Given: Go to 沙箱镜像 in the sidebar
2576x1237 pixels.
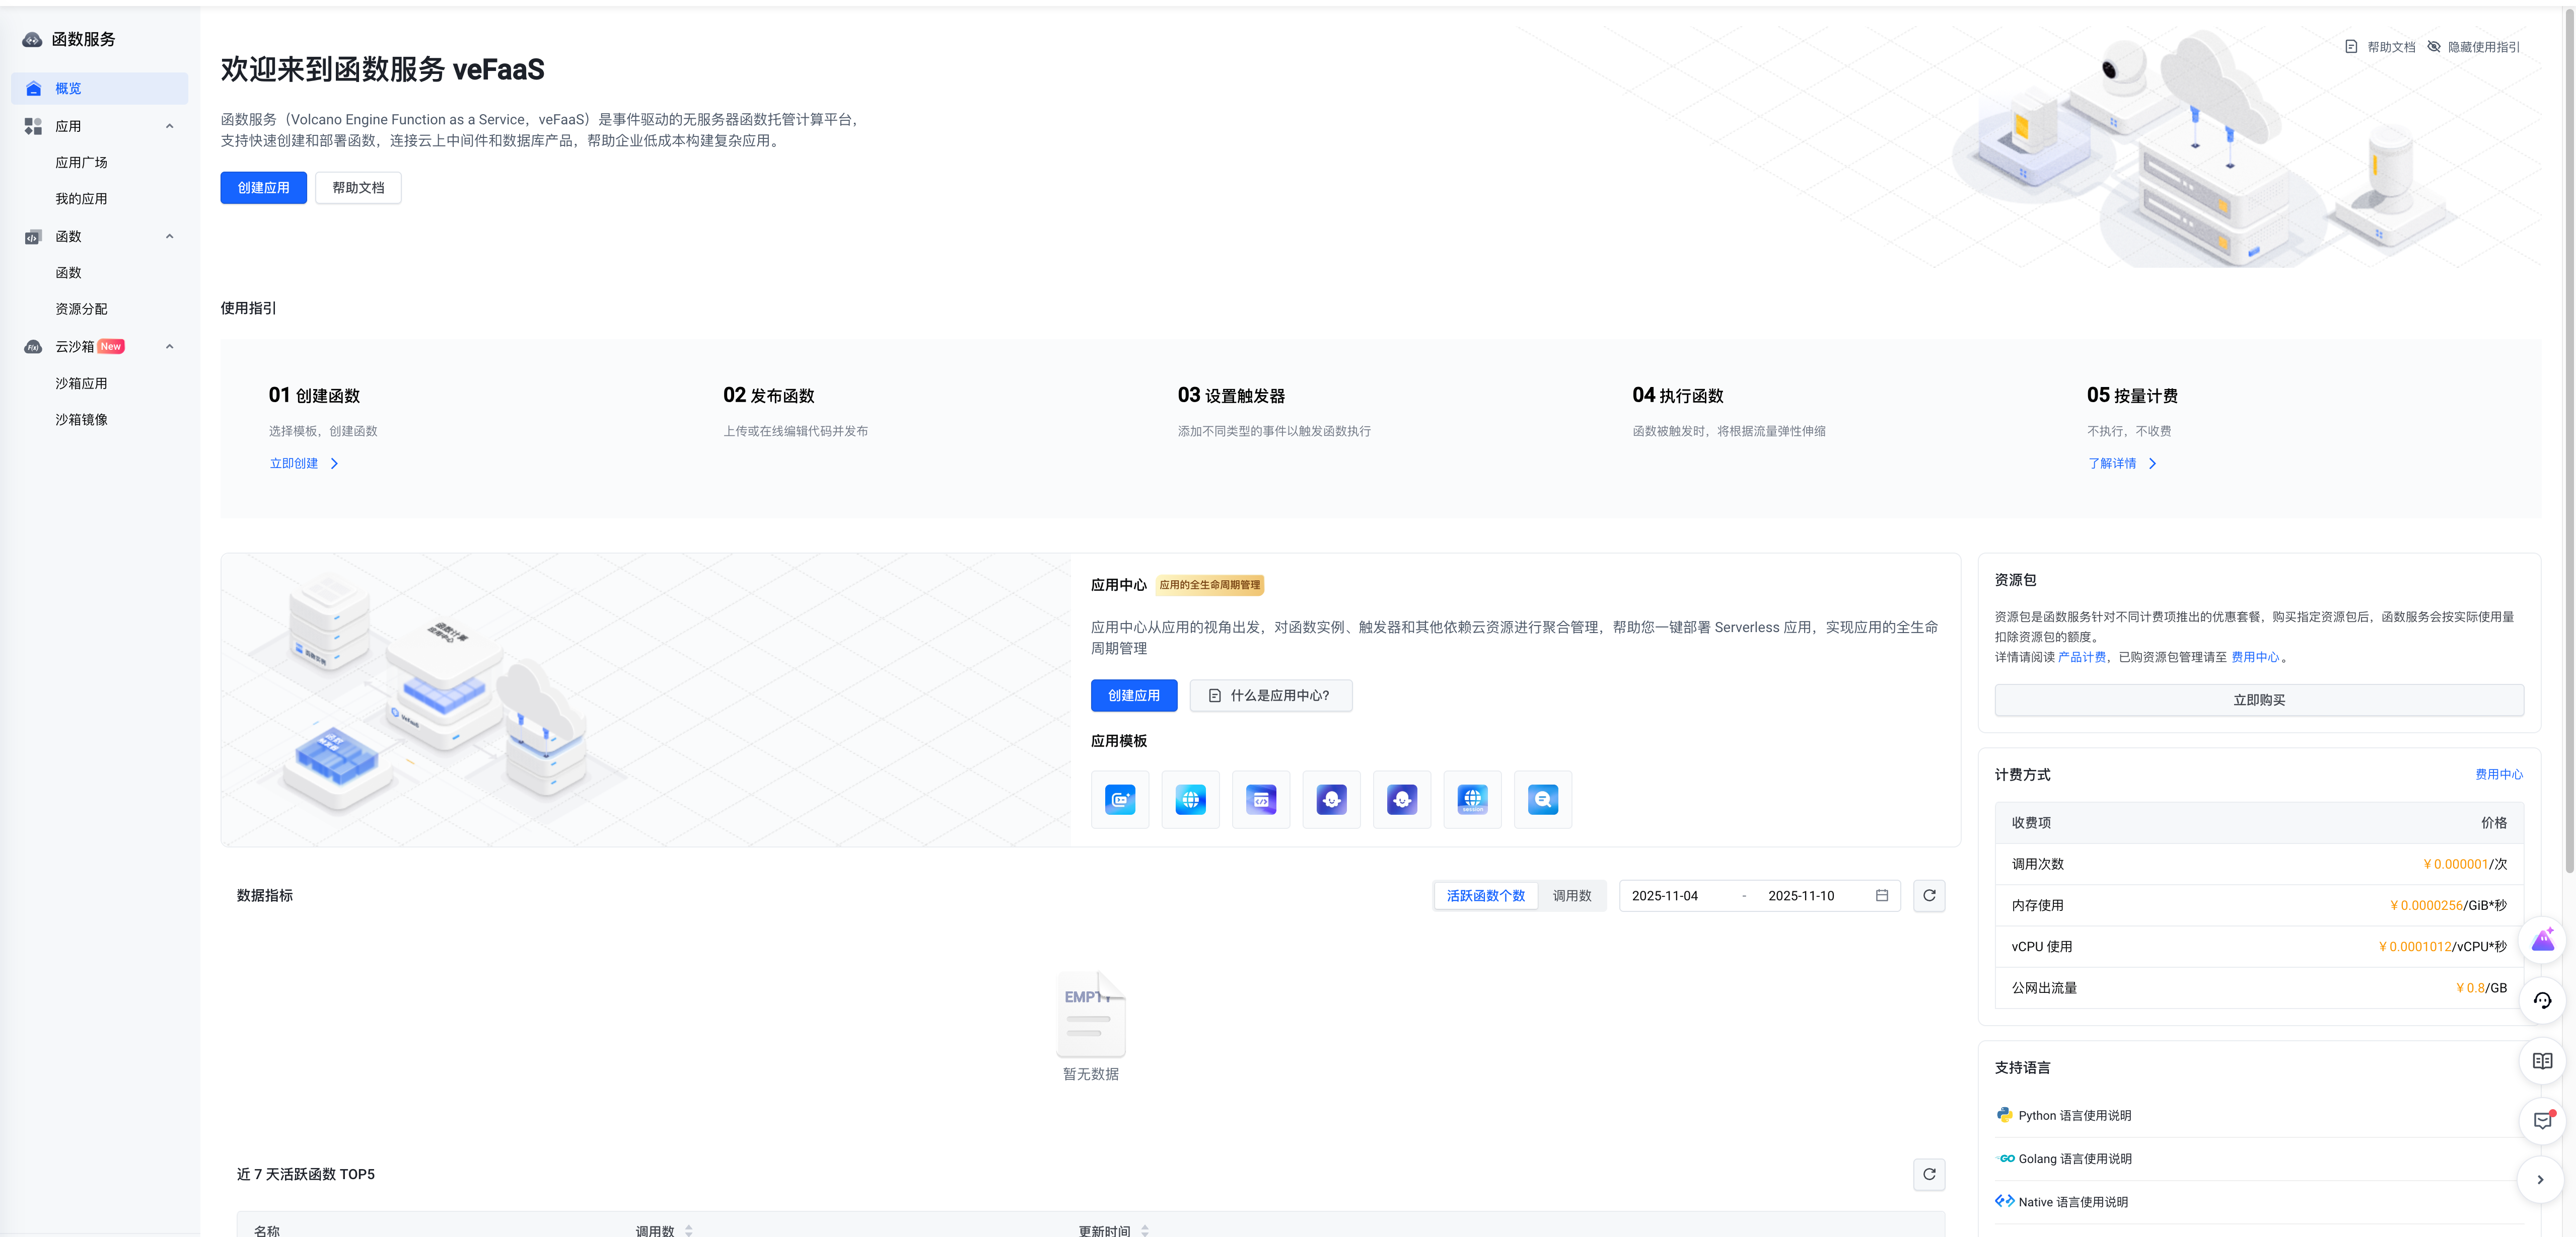Looking at the screenshot, I should 81,420.
